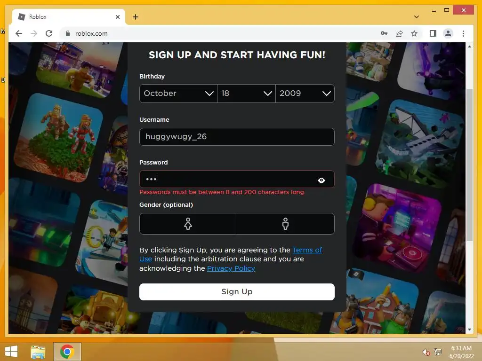Open File Explorer from the taskbar
Image resolution: width=482 pixels, height=361 pixels.
(x=38, y=352)
